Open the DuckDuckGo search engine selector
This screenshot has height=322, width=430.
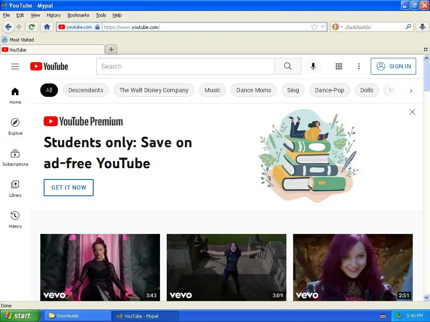pyautogui.click(x=337, y=27)
